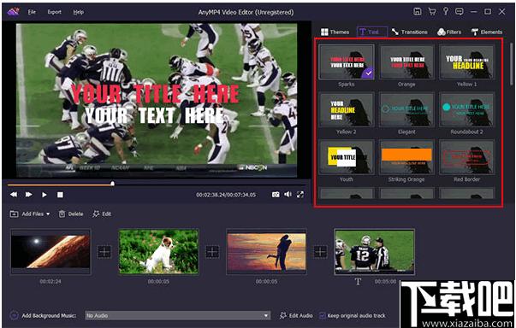
Task: Click the save project icon
Action: click(x=418, y=12)
